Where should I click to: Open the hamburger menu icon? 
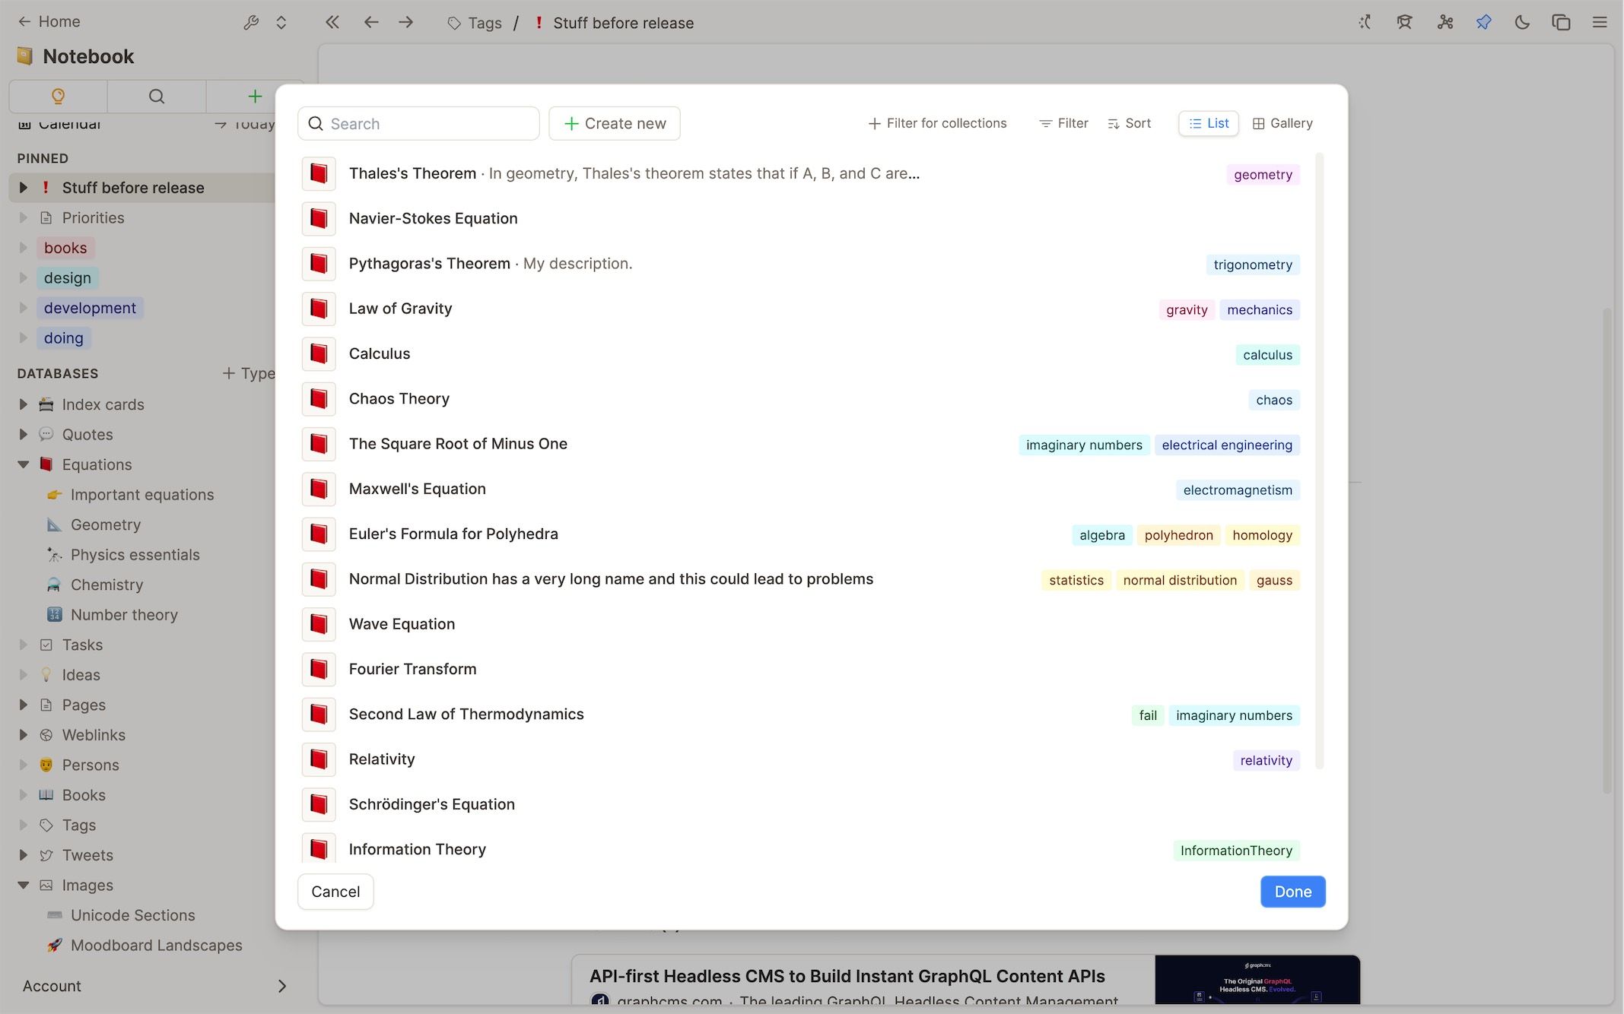pos(1600,23)
